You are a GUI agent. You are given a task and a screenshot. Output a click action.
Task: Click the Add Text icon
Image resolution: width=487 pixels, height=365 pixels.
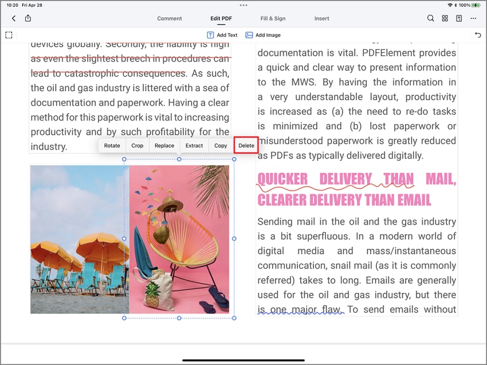pyautogui.click(x=210, y=35)
